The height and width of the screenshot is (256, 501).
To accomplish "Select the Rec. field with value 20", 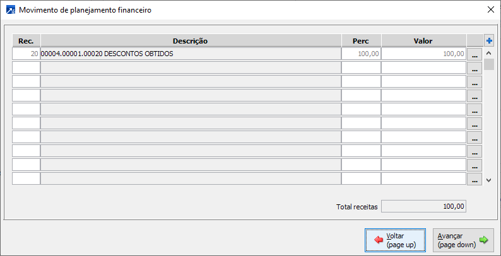I will point(27,54).
